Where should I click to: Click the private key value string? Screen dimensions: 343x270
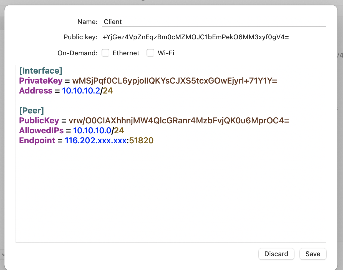pos(175,81)
